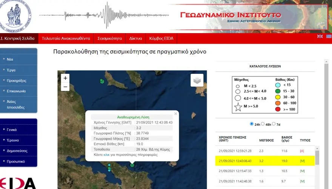Viewport: 332px width, 189px height.
Task: Switch language using the Greek flag
Action: point(329,37)
